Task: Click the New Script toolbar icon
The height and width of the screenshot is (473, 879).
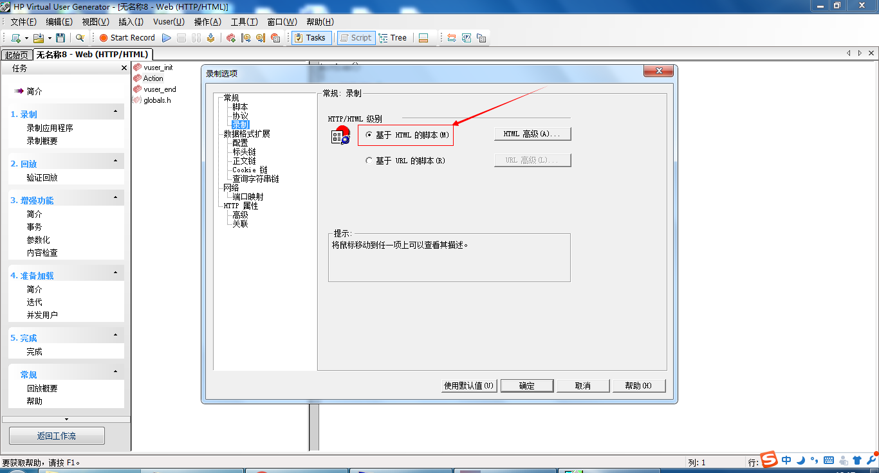Action: click(15, 38)
